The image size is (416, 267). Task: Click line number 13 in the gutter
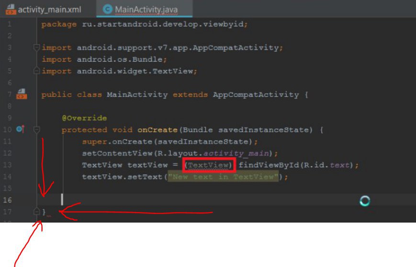[x=7, y=165]
